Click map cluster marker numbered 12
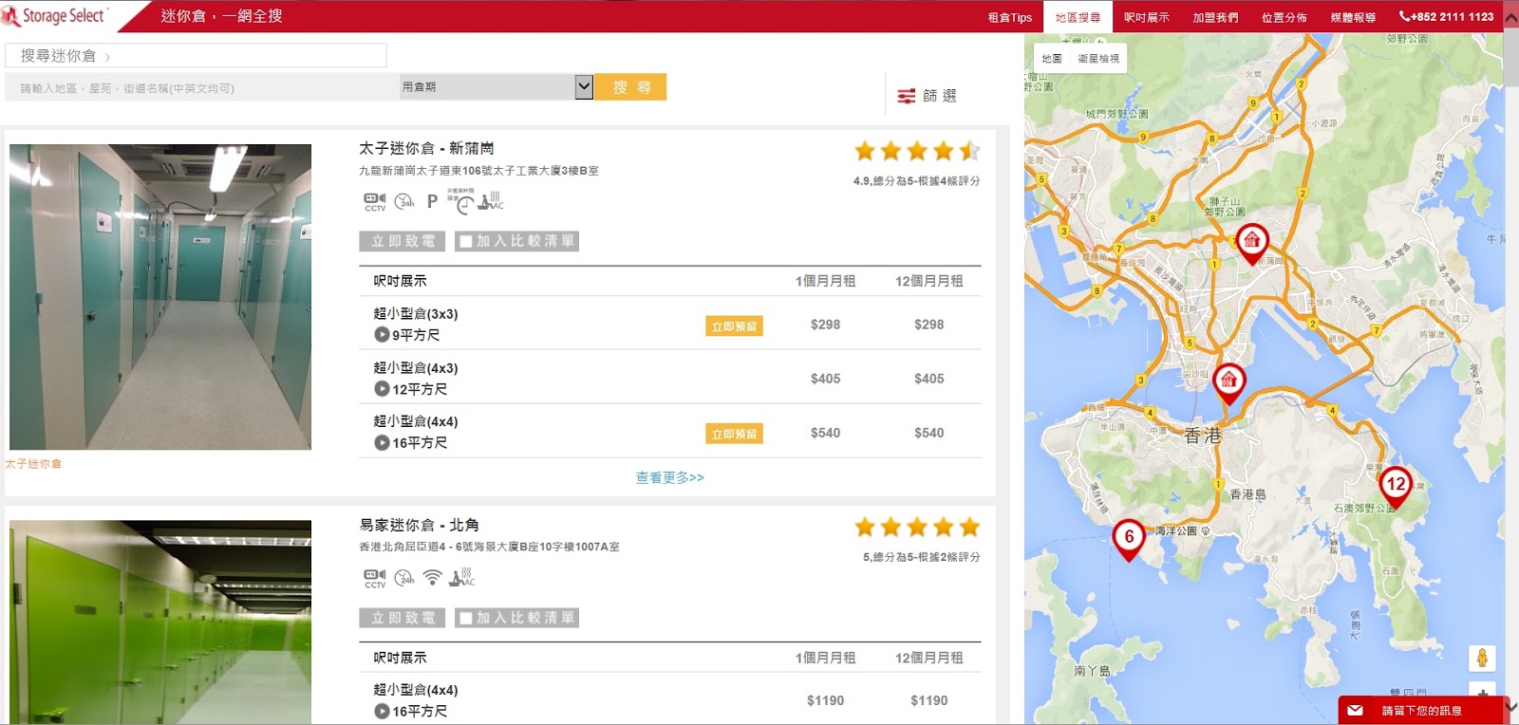The width and height of the screenshot is (1519, 725). (x=1395, y=484)
